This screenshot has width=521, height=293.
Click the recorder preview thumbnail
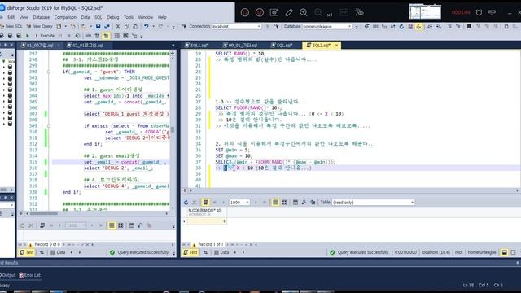[425, 12]
